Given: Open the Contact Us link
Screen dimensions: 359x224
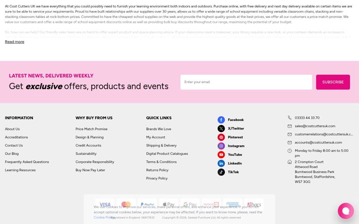Looking at the screenshot, I should pyautogui.click(x=14, y=145).
